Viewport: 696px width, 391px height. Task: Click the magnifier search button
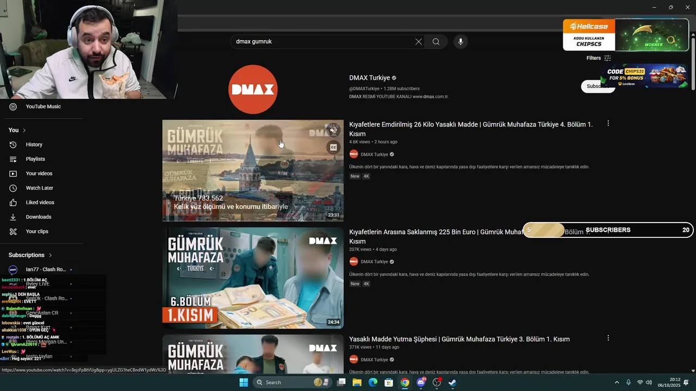coord(436,42)
